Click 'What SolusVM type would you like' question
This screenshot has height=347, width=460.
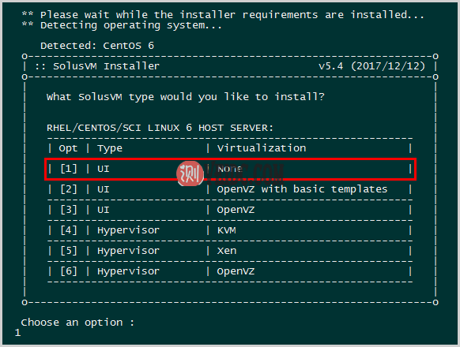pos(186,97)
